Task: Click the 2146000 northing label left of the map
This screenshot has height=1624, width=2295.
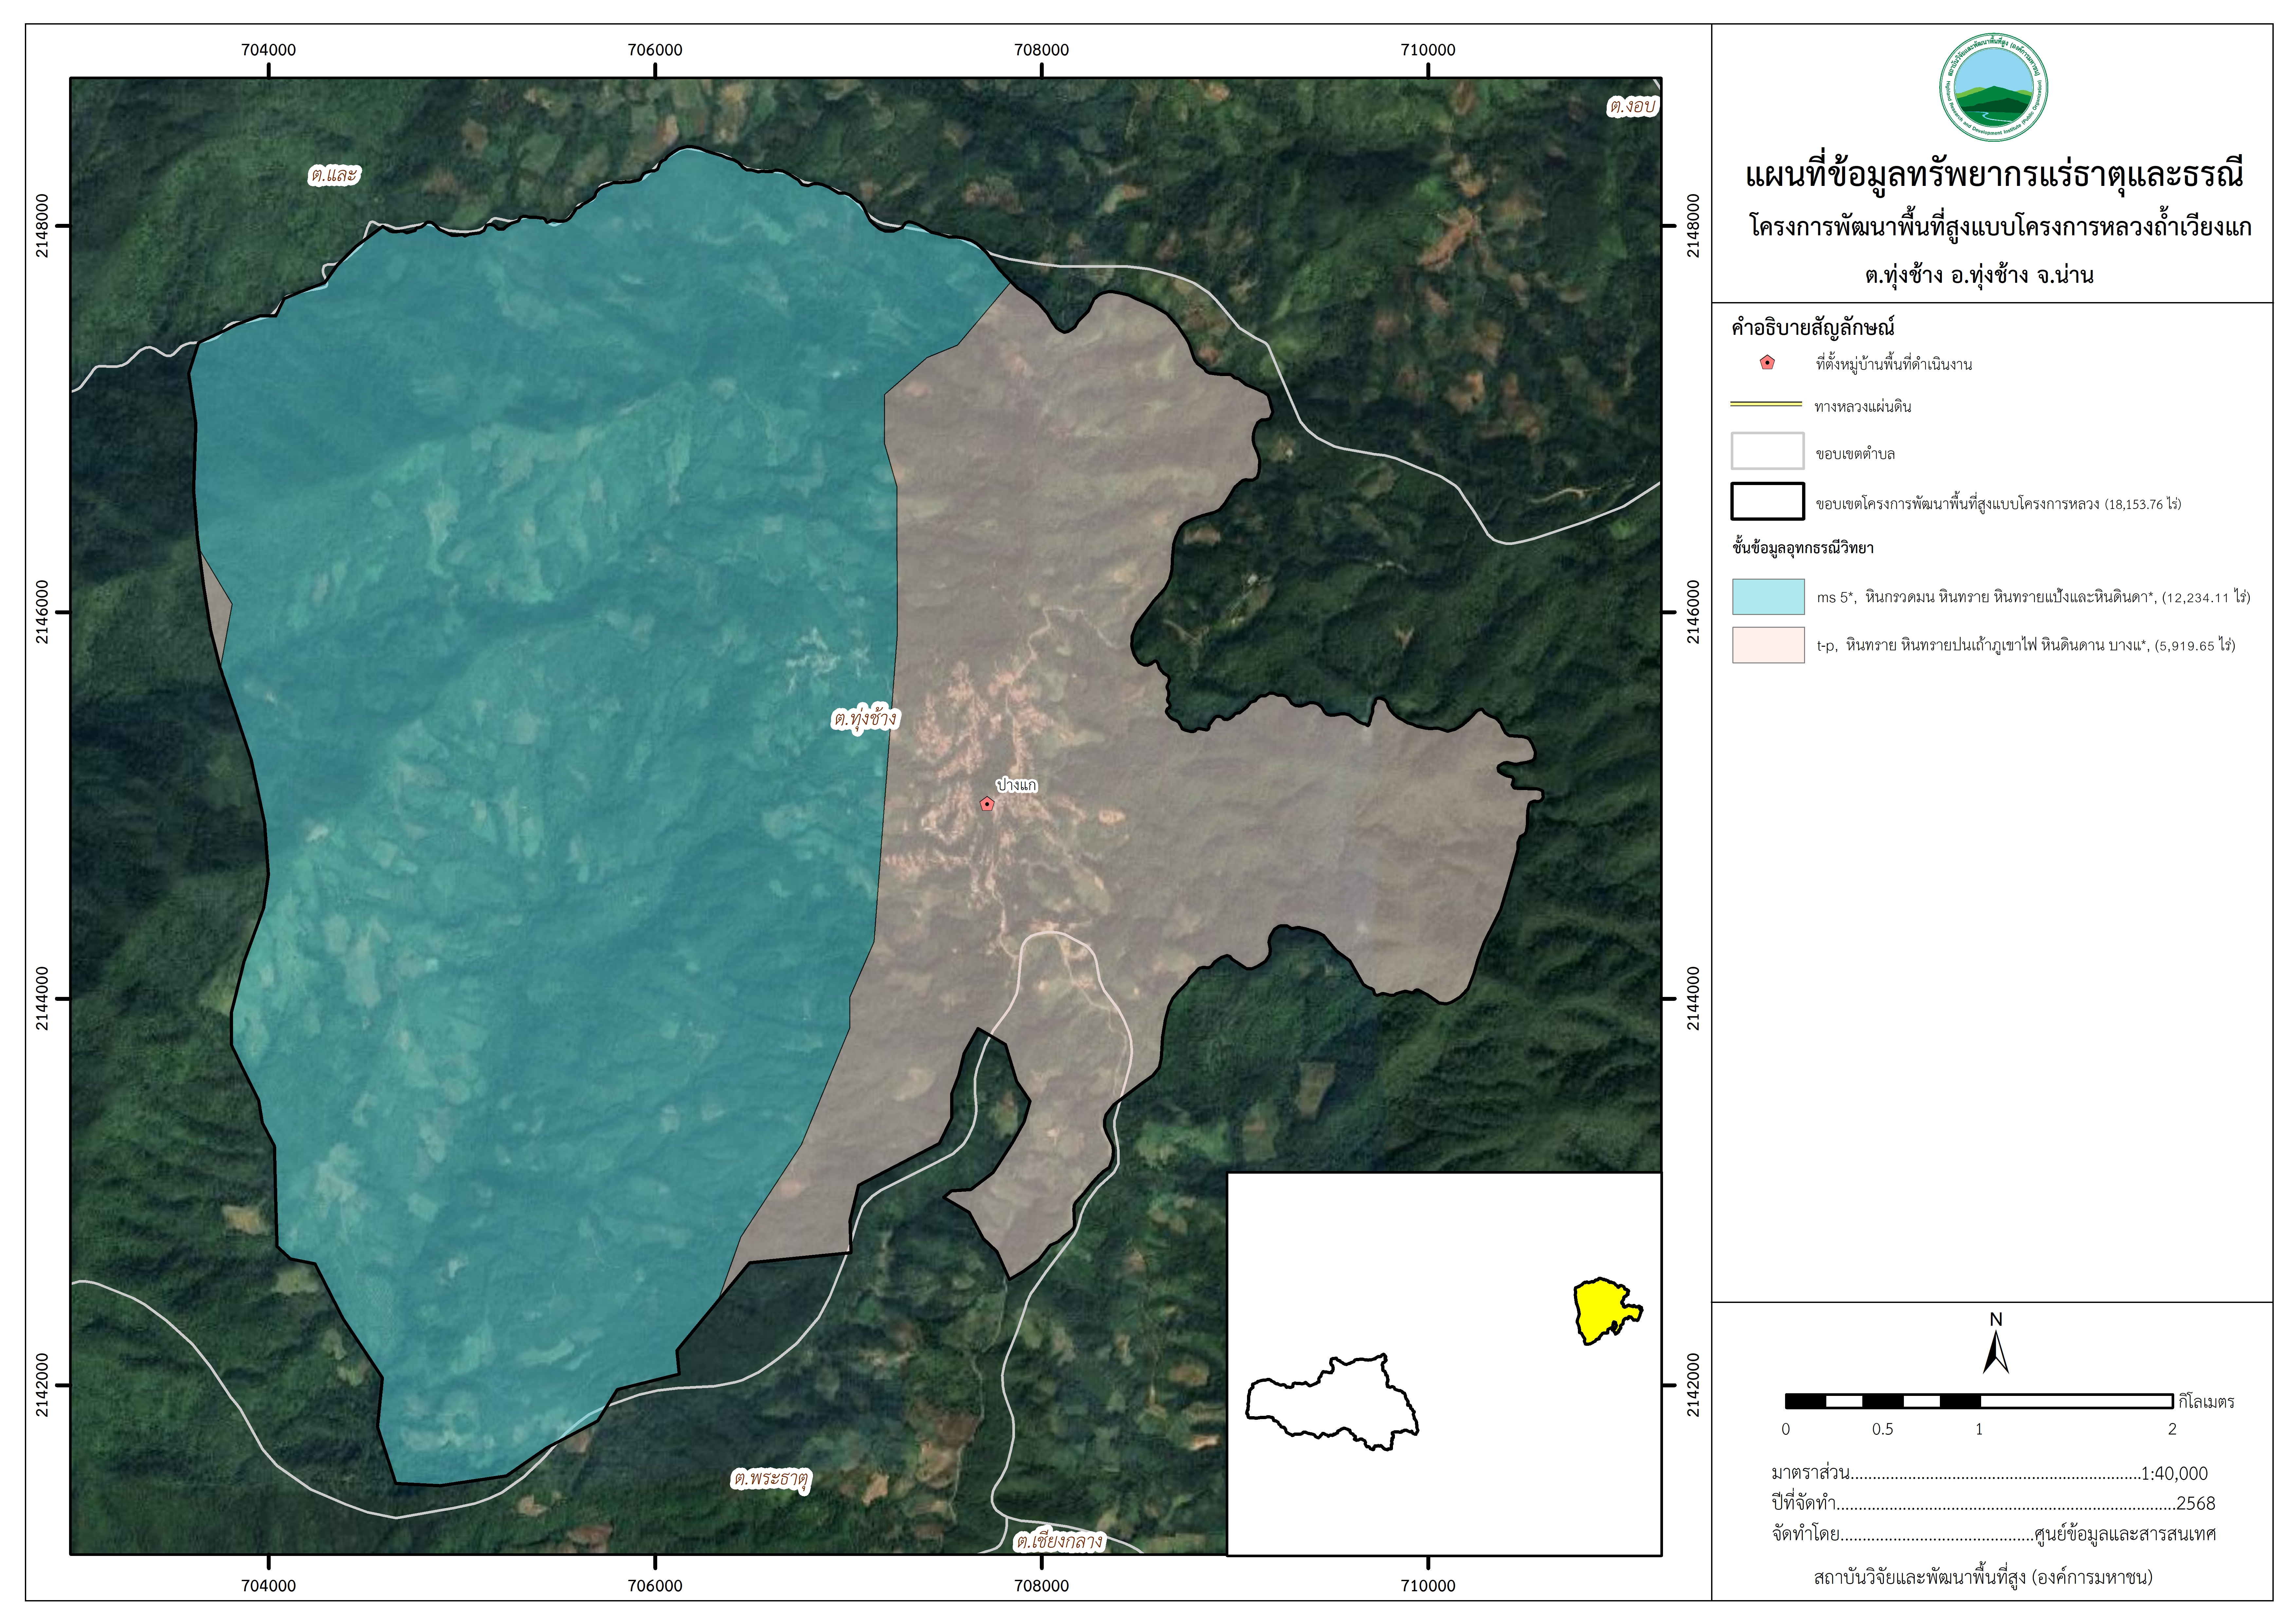Action: click(x=42, y=612)
